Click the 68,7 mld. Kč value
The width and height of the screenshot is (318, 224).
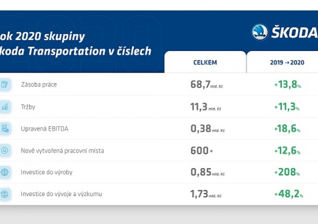pos(206,85)
